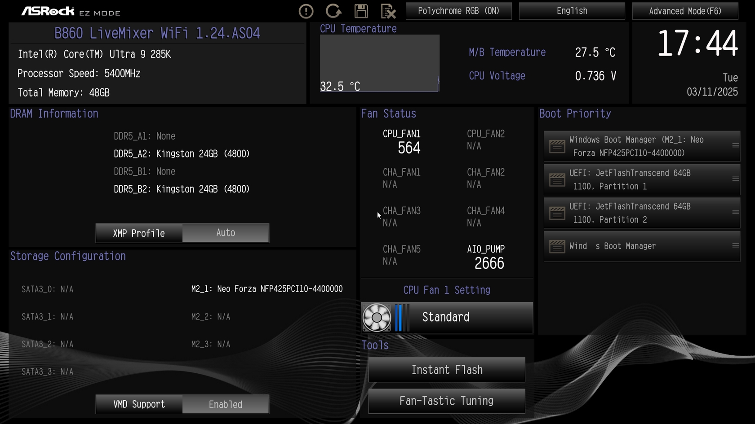Viewport: 755px width, 424px height.
Task: Select Windows Boot Manager M2_1 boot entry
Action: [642, 146]
